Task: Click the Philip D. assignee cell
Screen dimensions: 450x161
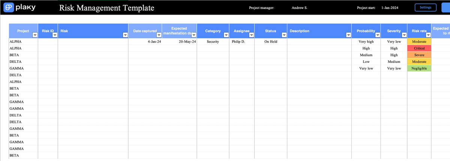Action: [238, 42]
